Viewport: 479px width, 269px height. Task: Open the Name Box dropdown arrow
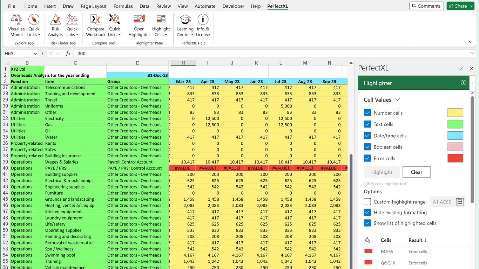tap(35, 54)
